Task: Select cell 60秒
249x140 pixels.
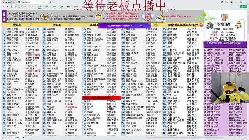Action: click(x=170, y=115)
